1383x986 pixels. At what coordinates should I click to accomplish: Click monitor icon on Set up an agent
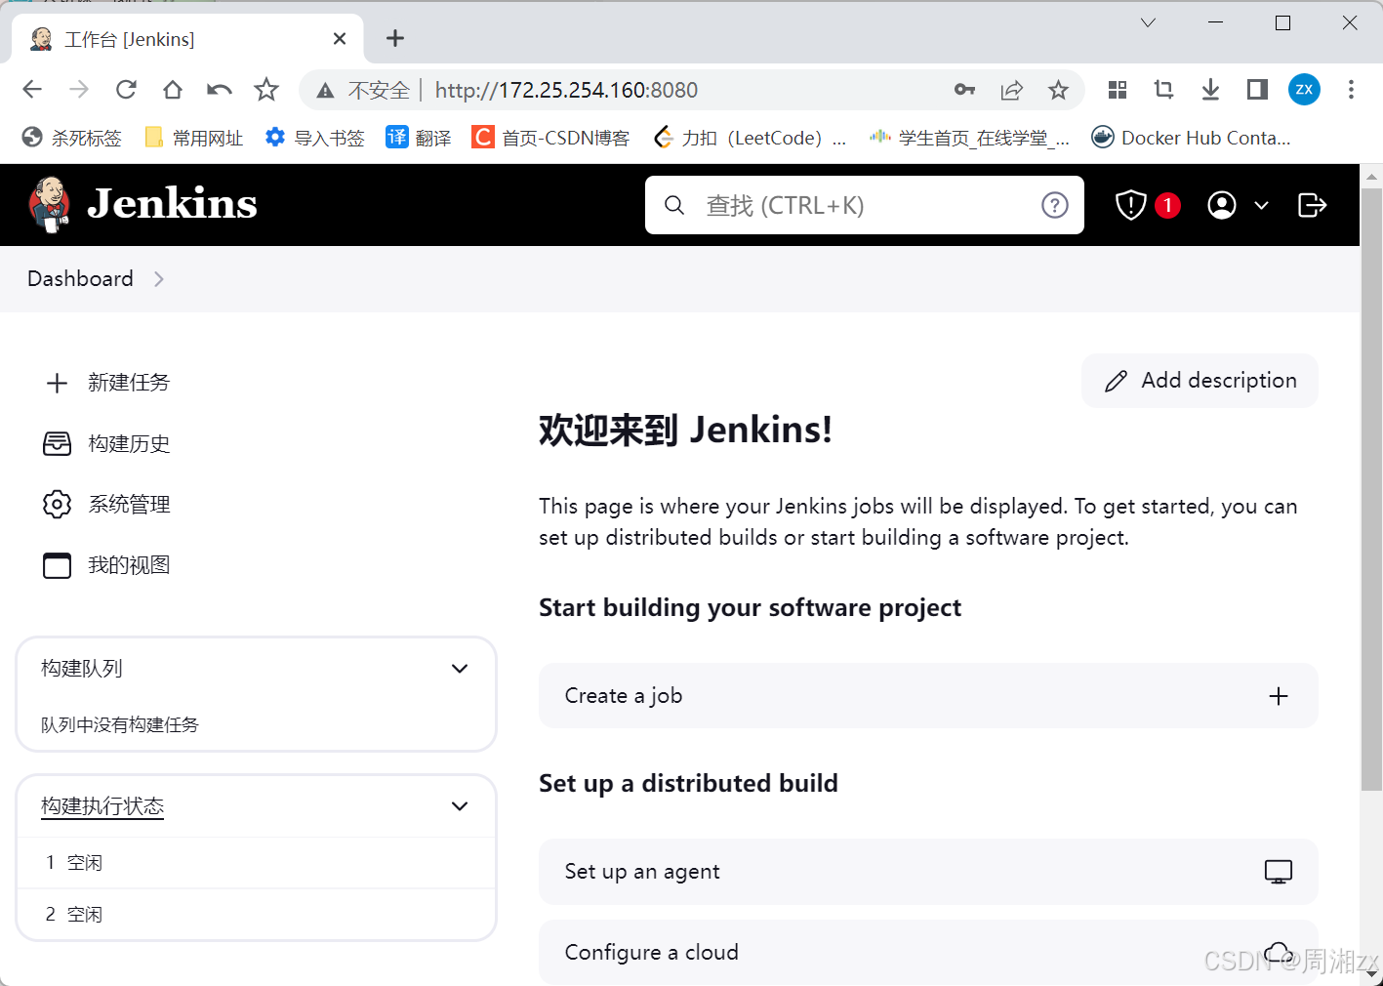pyautogui.click(x=1278, y=872)
